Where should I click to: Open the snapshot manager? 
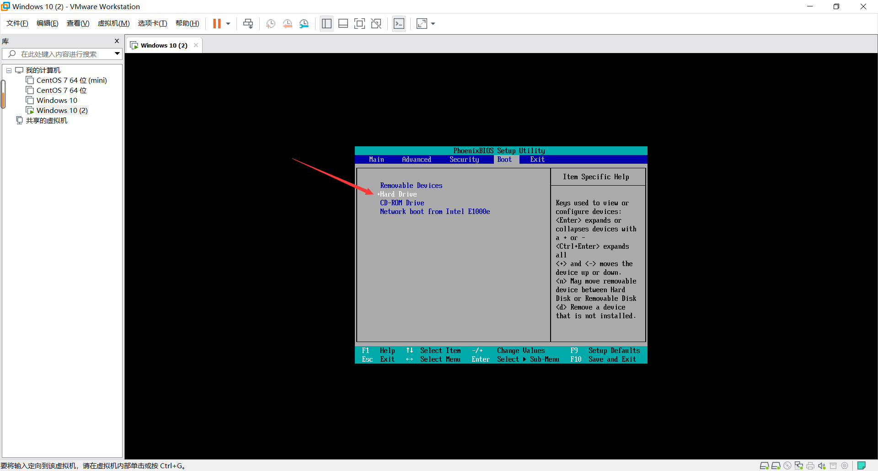(x=304, y=24)
